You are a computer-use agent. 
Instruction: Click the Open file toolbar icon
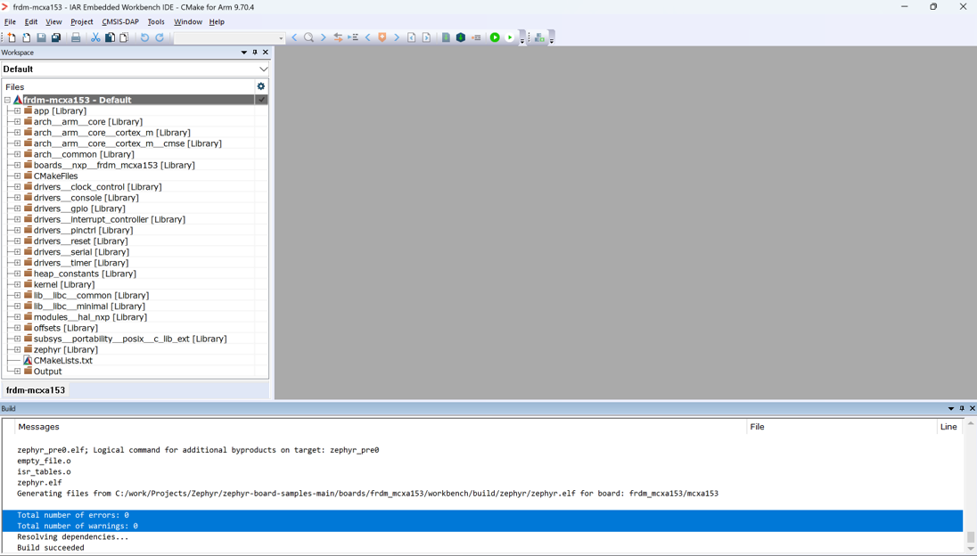(26, 38)
